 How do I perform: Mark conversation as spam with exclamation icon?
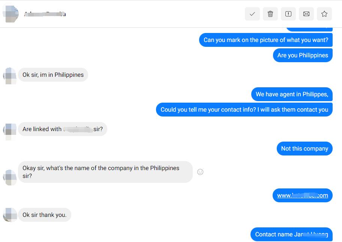[288, 14]
